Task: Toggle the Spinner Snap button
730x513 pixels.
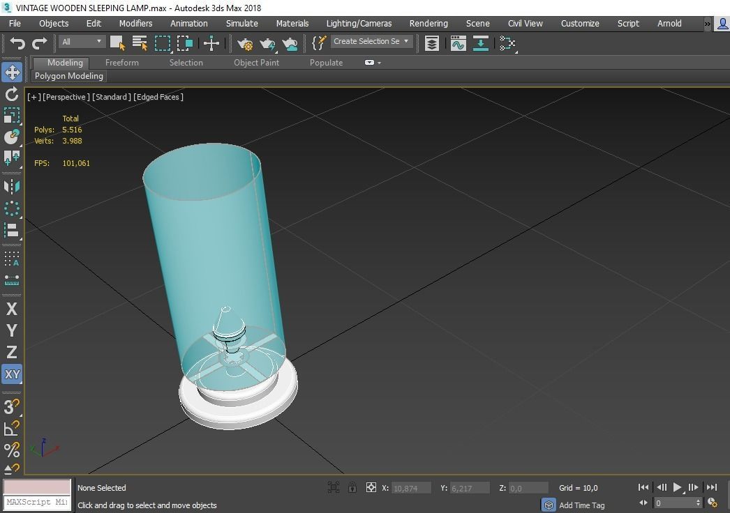Action: click(12, 469)
